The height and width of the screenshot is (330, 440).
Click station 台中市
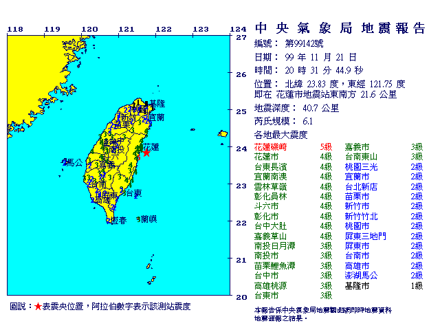266,276
